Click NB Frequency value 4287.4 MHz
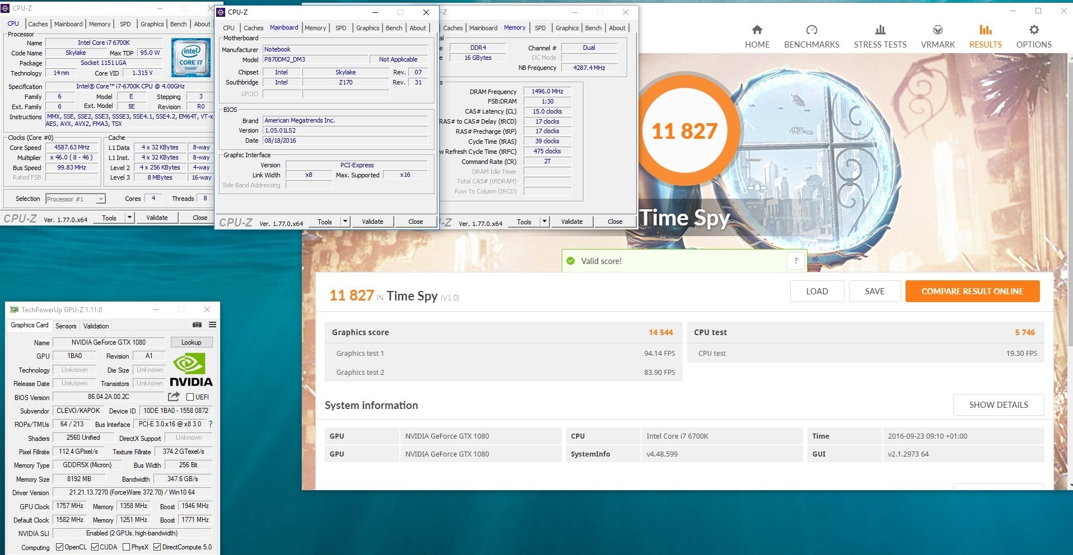Viewport: 1073px width, 555px height. pyautogui.click(x=589, y=68)
